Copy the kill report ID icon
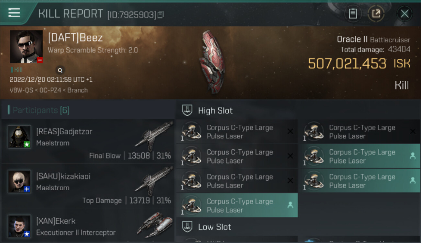 [x=161, y=15]
